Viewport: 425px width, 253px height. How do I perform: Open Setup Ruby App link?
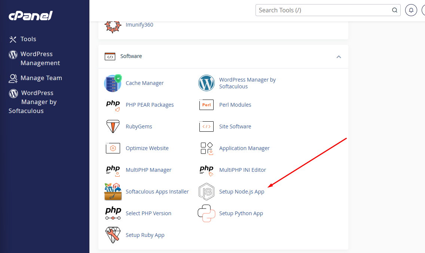click(145, 235)
